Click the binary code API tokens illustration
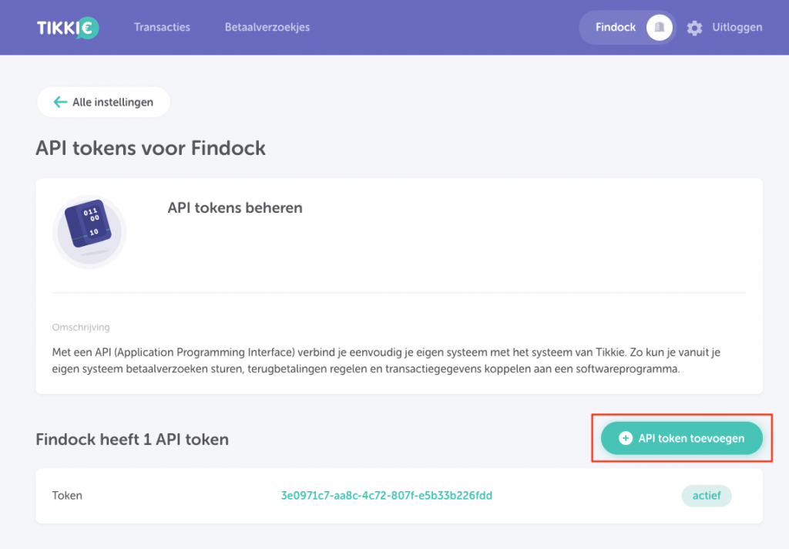Screen dimensions: 789x549 click(x=89, y=231)
